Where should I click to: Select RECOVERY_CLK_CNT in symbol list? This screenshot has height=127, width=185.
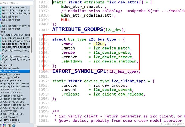11,92
